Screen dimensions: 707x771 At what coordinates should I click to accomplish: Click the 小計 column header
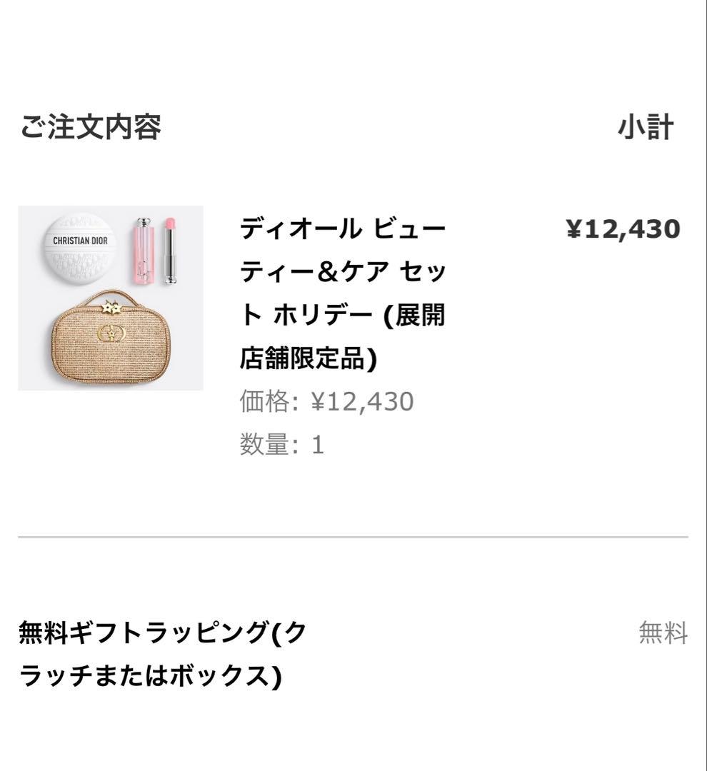point(646,127)
